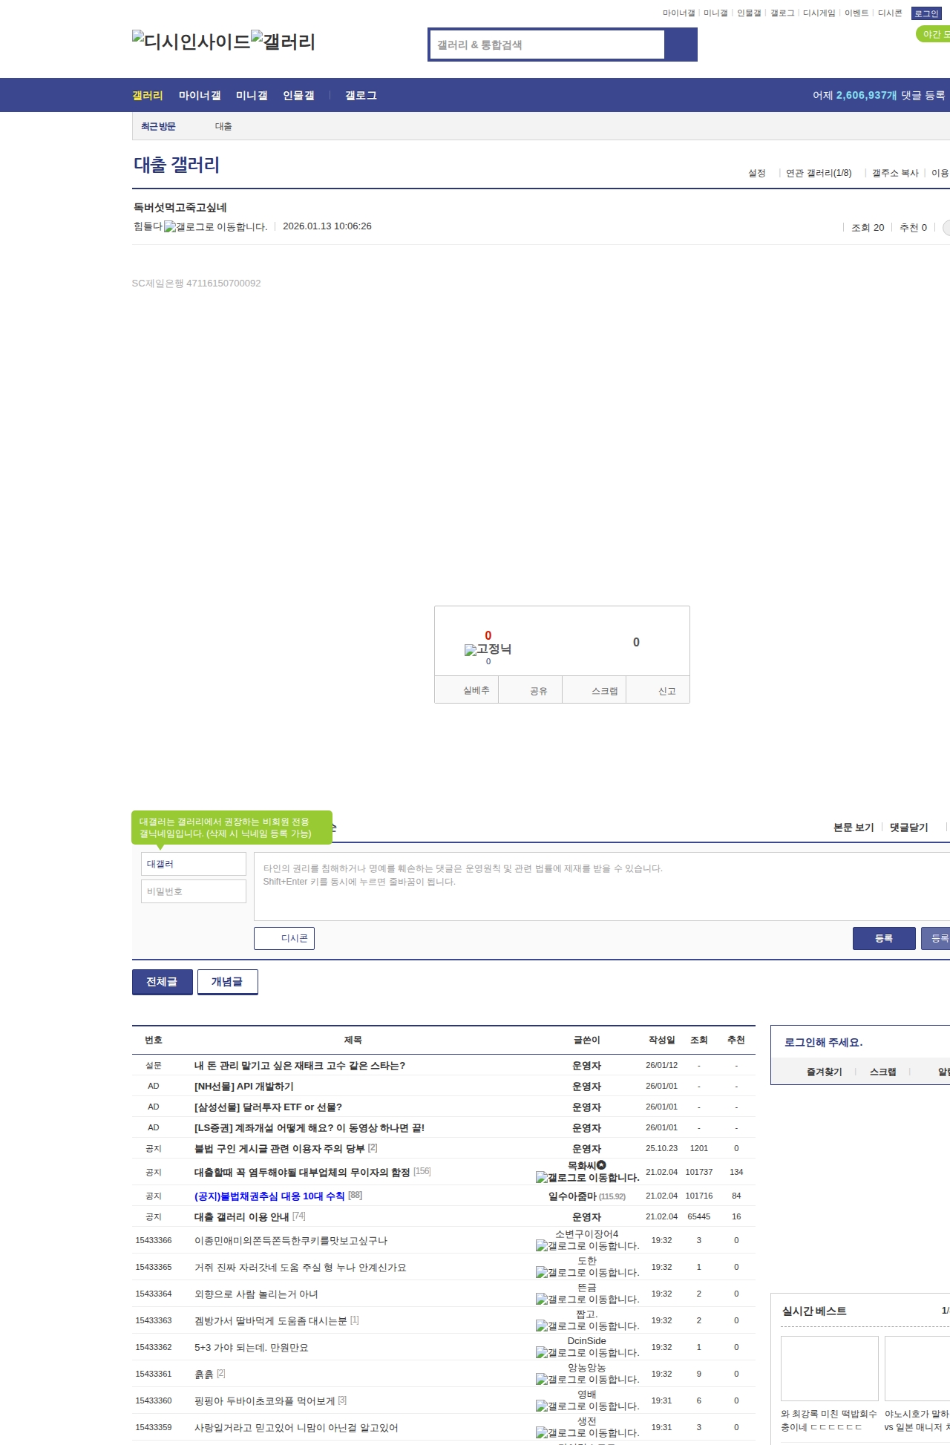Screen dimensions: 950x1445
Task: Open gallog icon for writer DcinSide
Action: pyautogui.click(x=587, y=1353)
